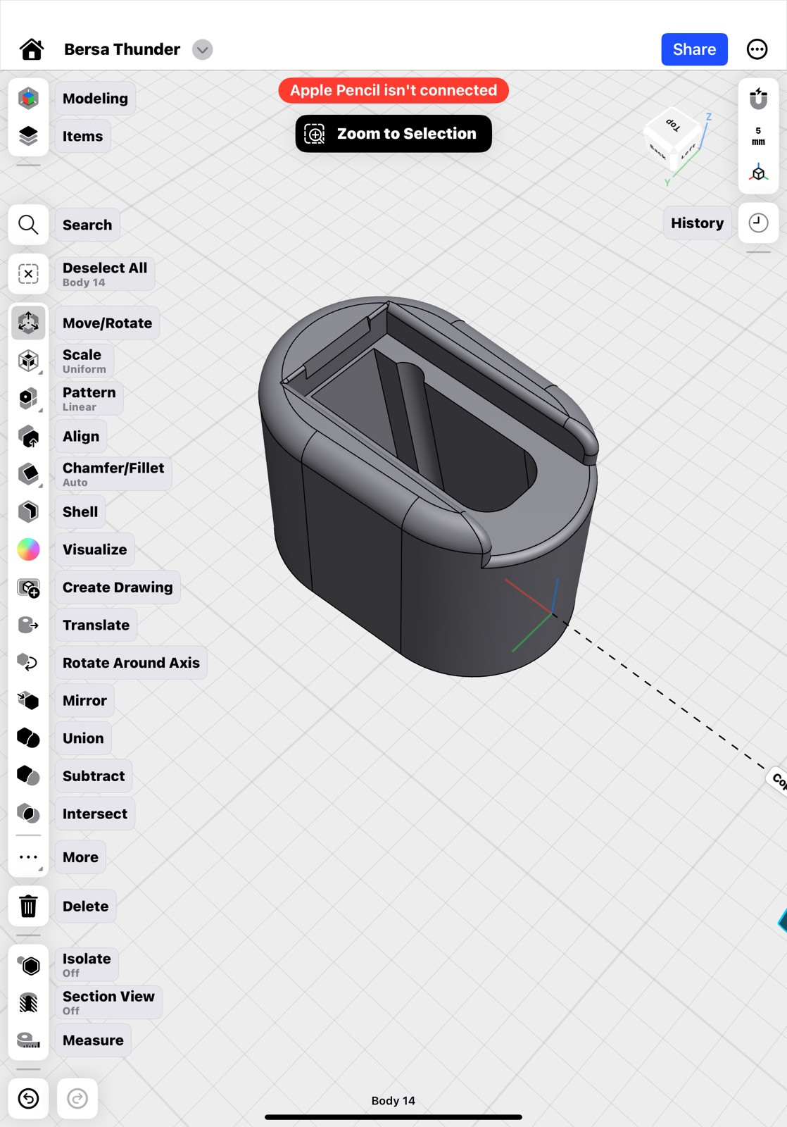Click the Visualize label

[x=95, y=550]
